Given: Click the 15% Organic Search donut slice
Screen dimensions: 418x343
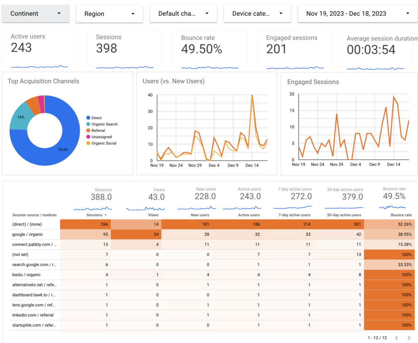Looking at the screenshot, I should point(21,117).
